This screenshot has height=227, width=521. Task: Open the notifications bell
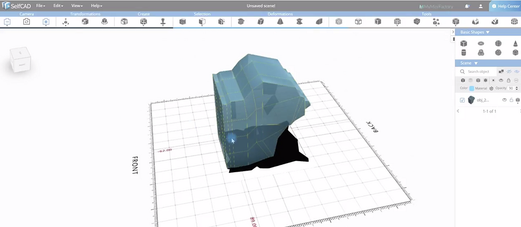point(467,6)
